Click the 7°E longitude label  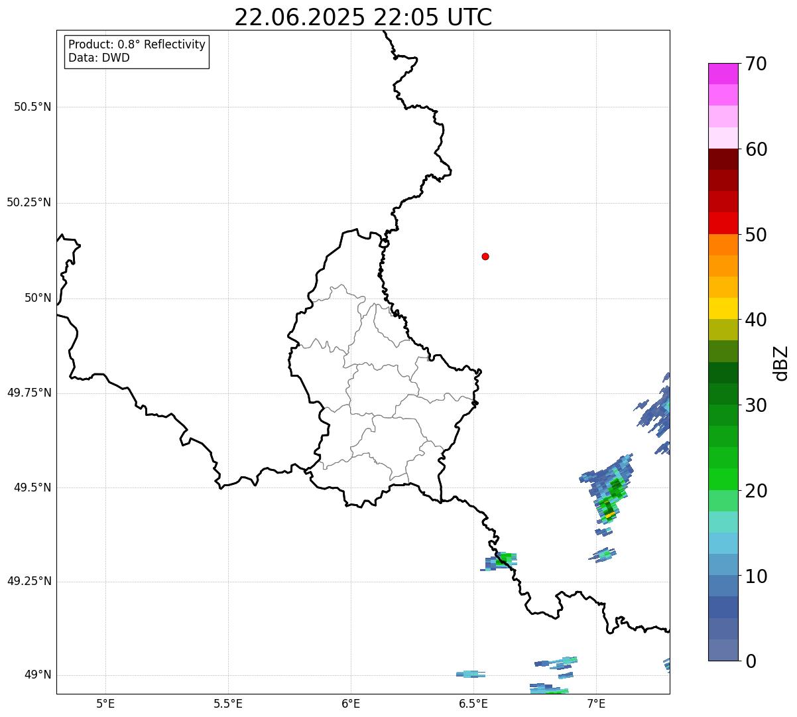(x=596, y=703)
